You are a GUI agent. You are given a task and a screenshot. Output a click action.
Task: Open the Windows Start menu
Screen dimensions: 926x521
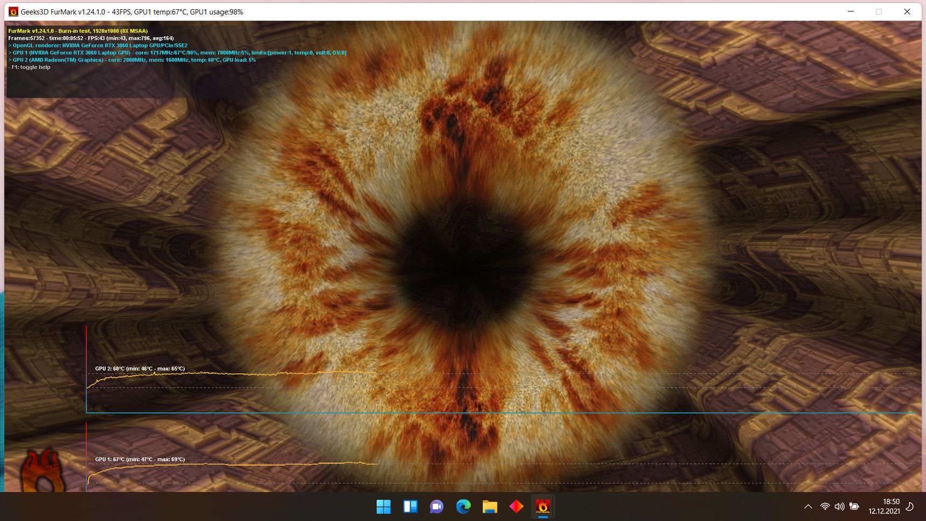click(383, 506)
